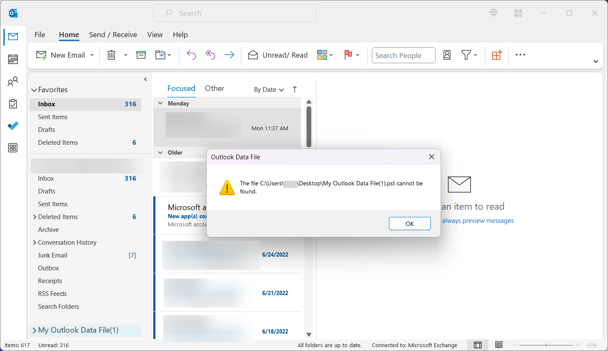608x351 pixels.
Task: Click the Categorize colored squares icon
Action: point(322,55)
